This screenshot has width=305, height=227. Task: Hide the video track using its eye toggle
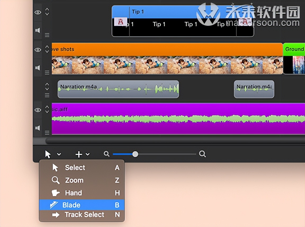[38, 50]
